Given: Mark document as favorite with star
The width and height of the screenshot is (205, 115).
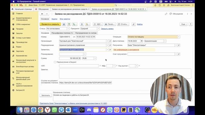Looking at the screenshot, I should (x=52, y=14).
